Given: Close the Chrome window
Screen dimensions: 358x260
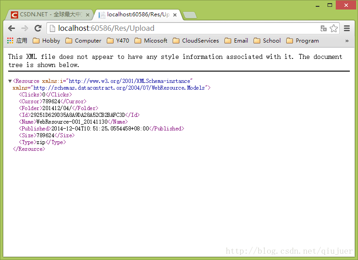Looking at the screenshot, I should click(x=346, y=5).
